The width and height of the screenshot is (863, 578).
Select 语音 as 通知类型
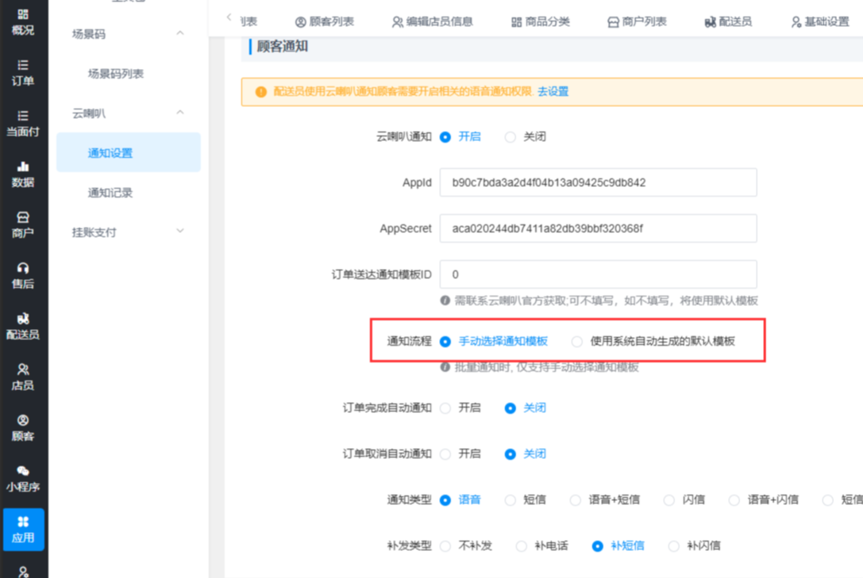coord(445,500)
